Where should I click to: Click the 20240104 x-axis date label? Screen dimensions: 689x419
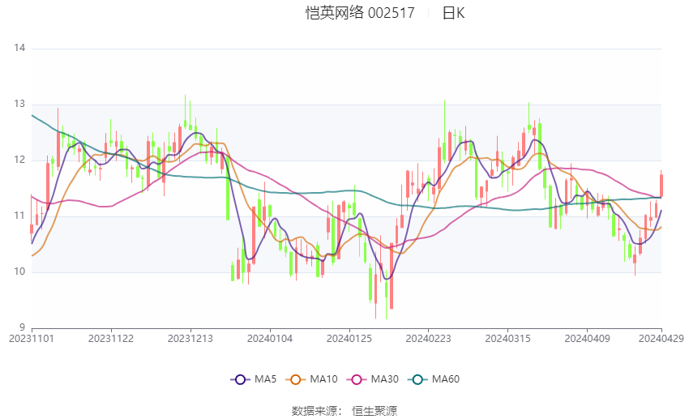pyautogui.click(x=270, y=339)
